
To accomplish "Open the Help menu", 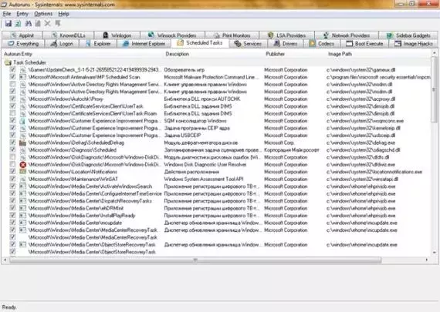I will point(64,14).
